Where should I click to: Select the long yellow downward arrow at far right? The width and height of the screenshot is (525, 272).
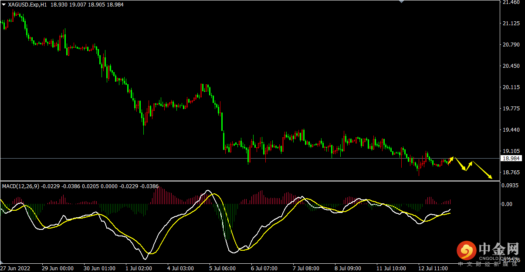[x=482, y=170]
